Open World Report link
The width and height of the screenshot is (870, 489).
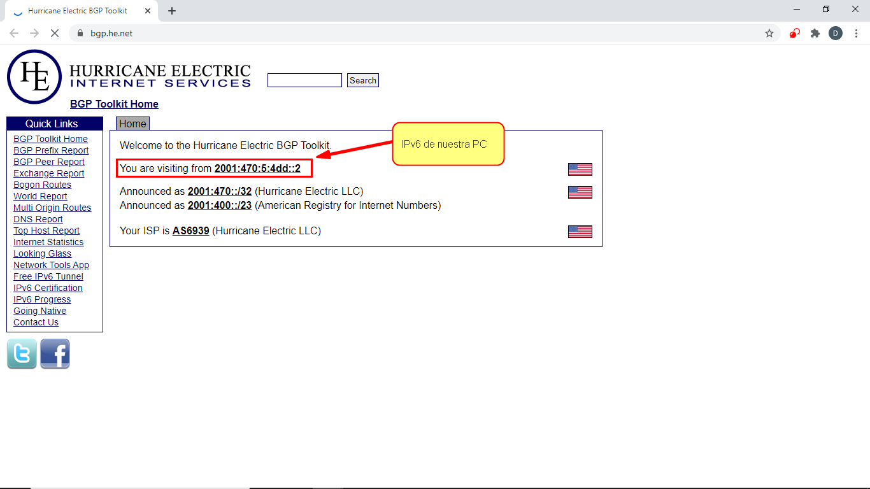(x=40, y=196)
